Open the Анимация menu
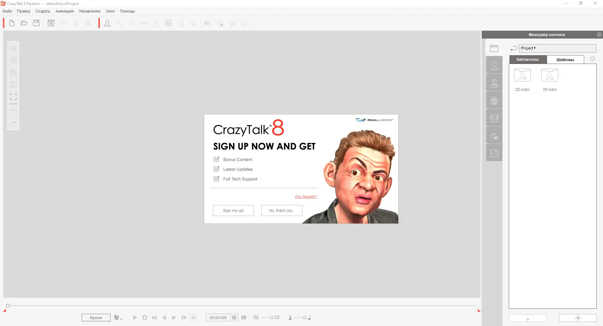Screen dimensions: 603x326 point(65,11)
